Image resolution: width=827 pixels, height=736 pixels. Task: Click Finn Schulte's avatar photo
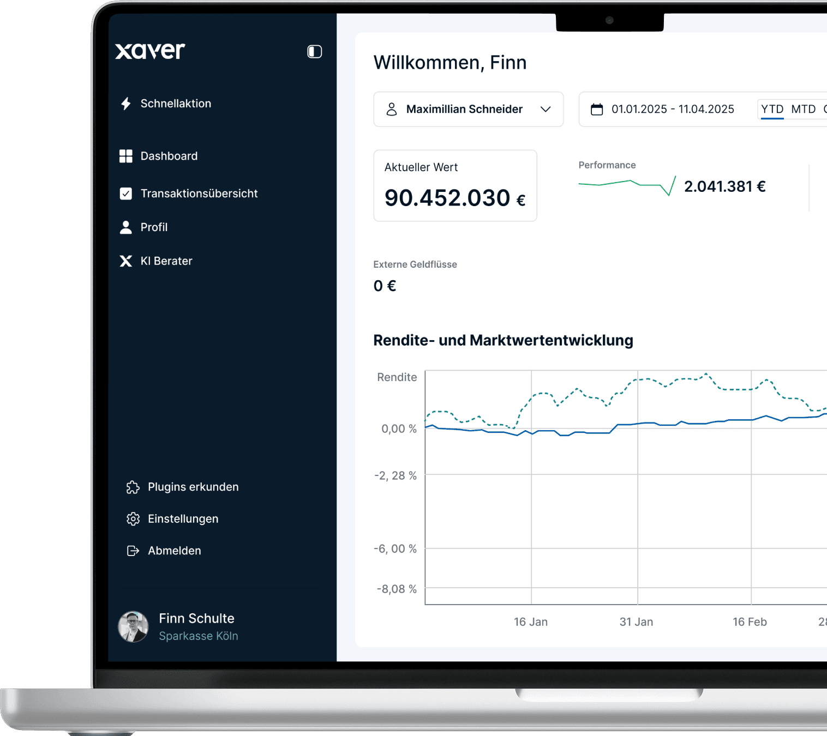tap(133, 626)
